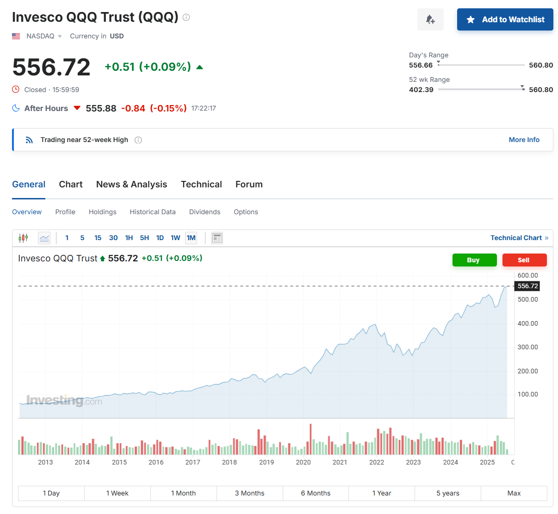
Task: Set chart interval to 15 minutes
Action: pos(98,238)
